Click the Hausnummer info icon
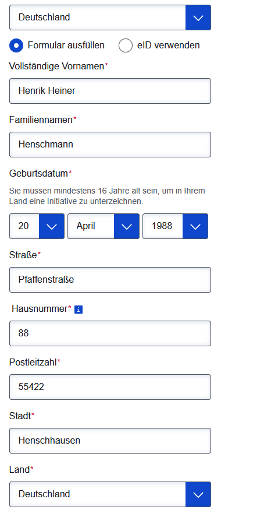 (79, 310)
